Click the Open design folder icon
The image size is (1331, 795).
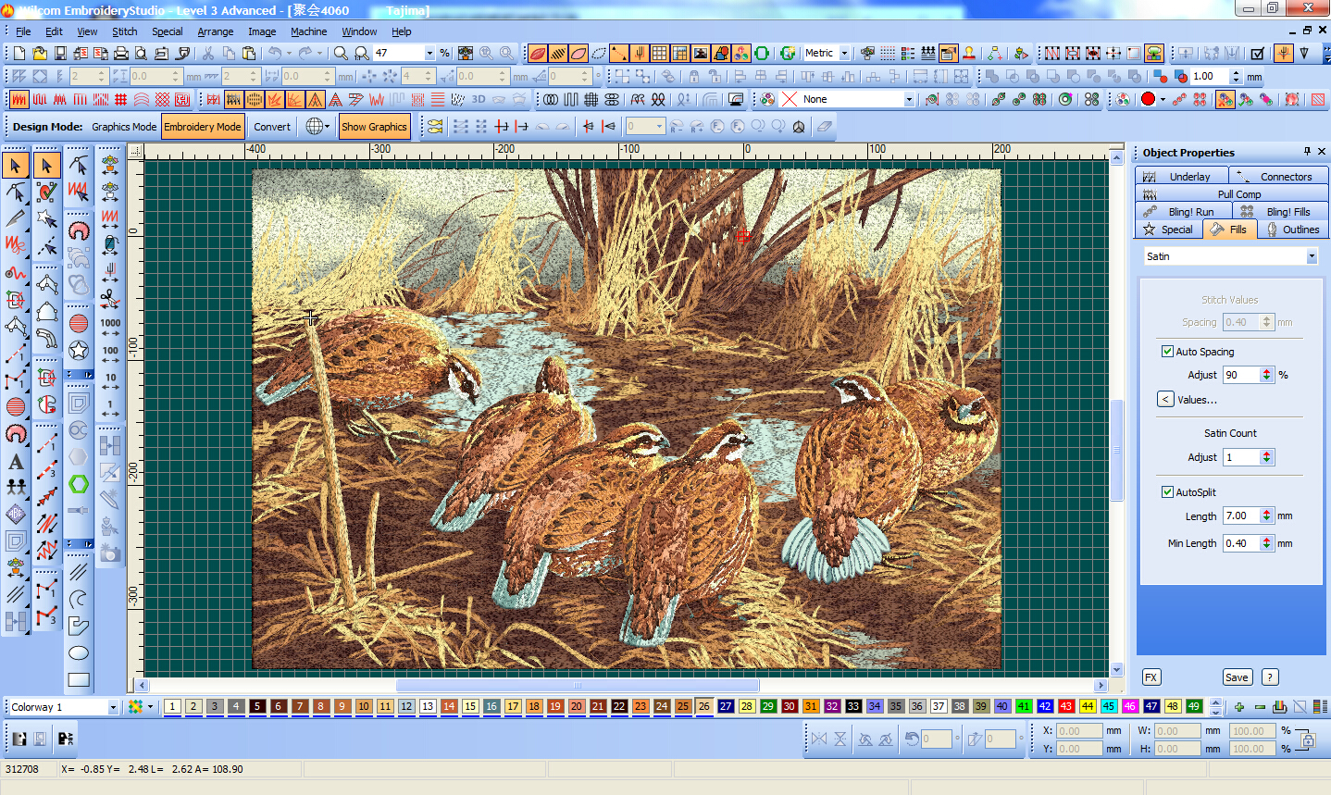coord(40,54)
